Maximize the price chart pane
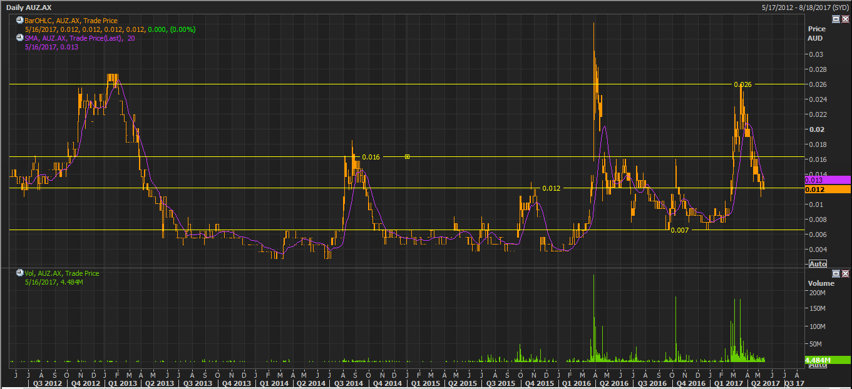 [x=836, y=19]
